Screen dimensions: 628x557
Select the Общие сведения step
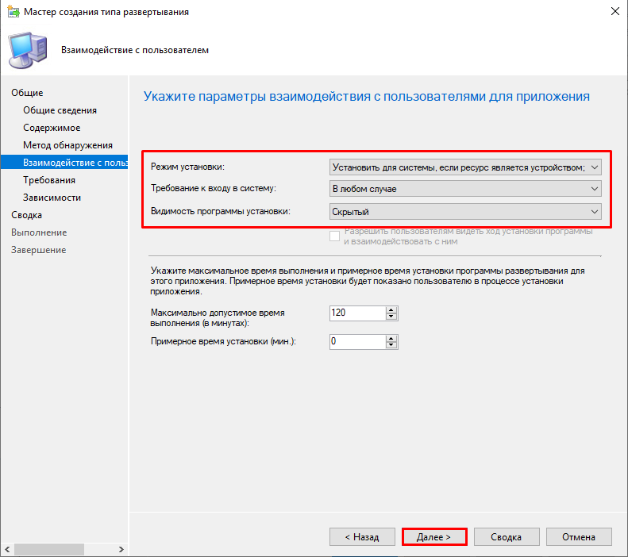click(x=60, y=110)
